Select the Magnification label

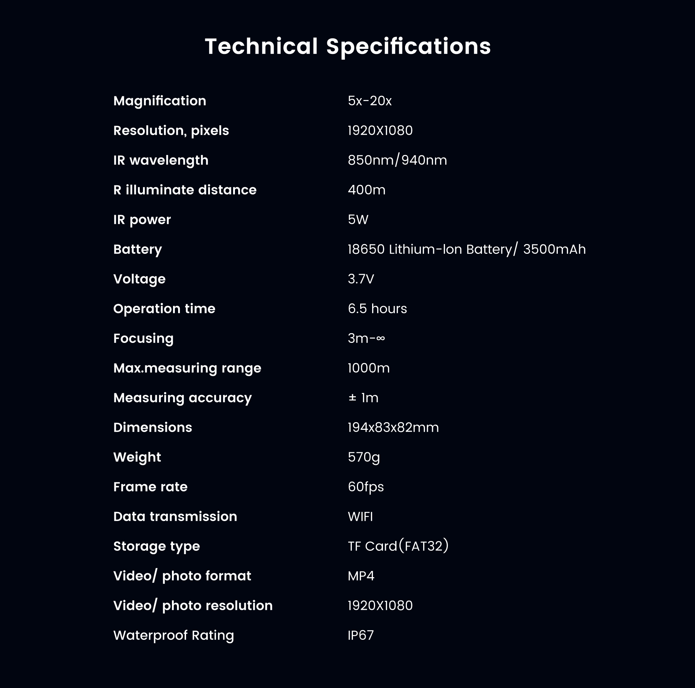coord(160,101)
